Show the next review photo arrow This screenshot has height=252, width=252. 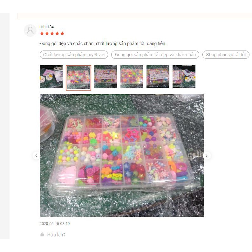(x=207, y=156)
